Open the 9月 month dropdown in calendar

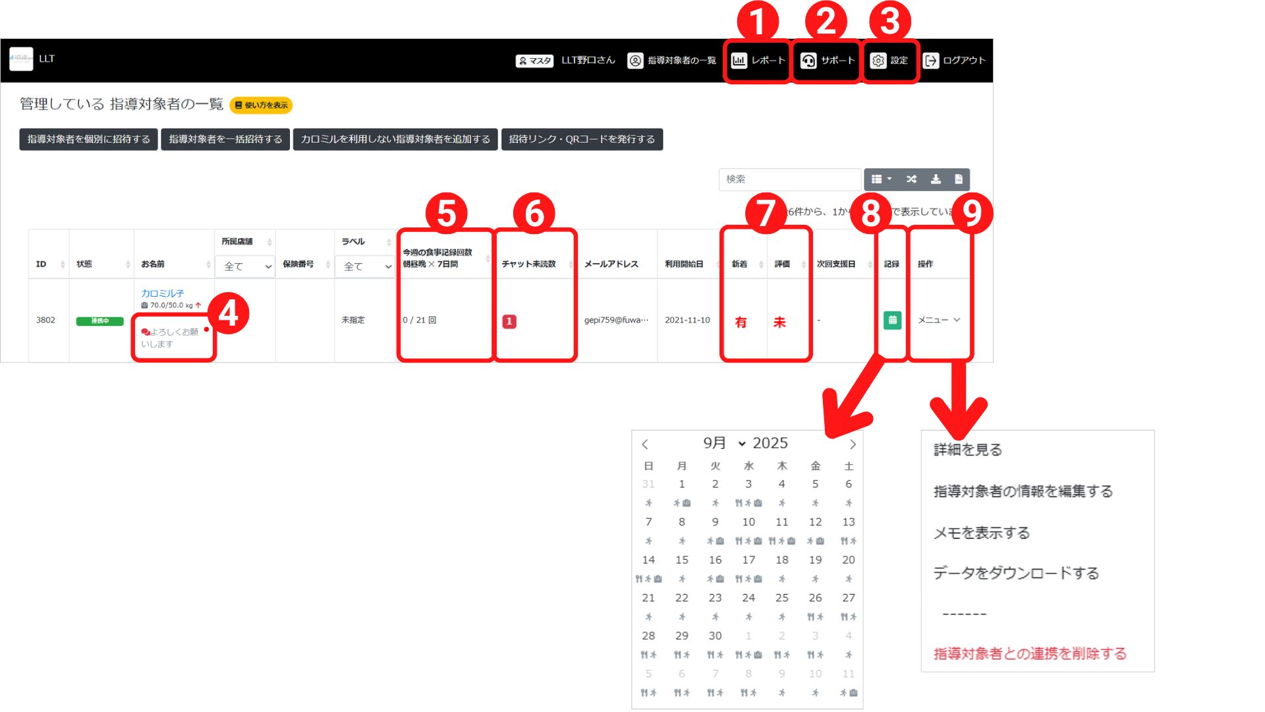pos(723,443)
